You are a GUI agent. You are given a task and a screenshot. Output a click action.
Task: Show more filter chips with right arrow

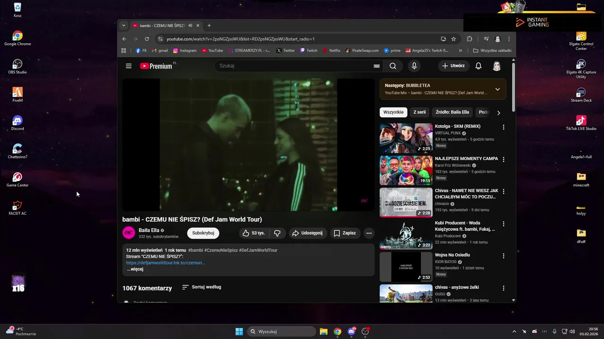click(x=498, y=113)
